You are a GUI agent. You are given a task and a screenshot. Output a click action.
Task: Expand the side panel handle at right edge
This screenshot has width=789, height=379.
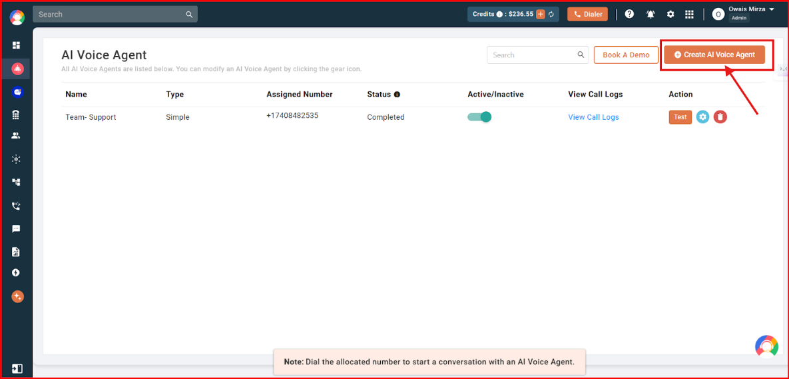[783, 69]
